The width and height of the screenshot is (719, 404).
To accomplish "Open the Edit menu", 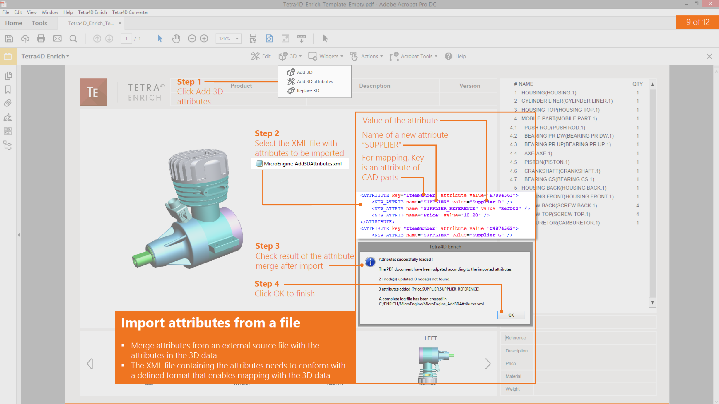I will click(x=18, y=12).
